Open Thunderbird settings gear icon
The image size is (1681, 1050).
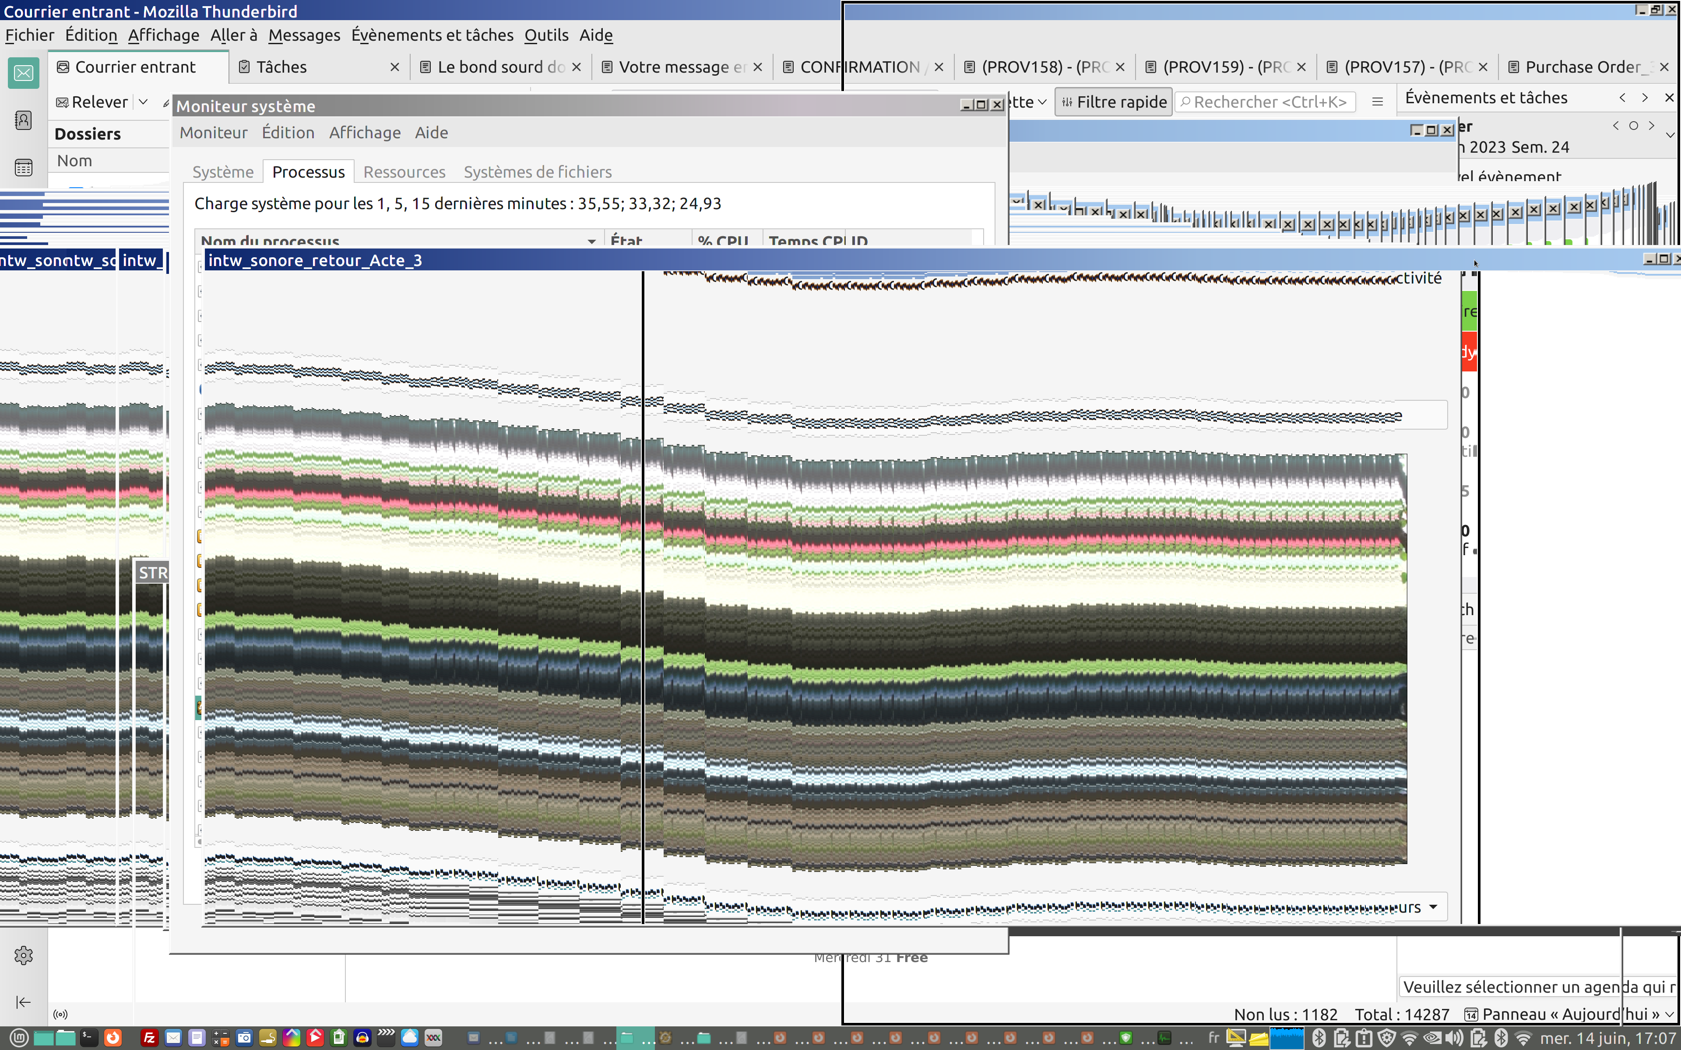(x=23, y=955)
